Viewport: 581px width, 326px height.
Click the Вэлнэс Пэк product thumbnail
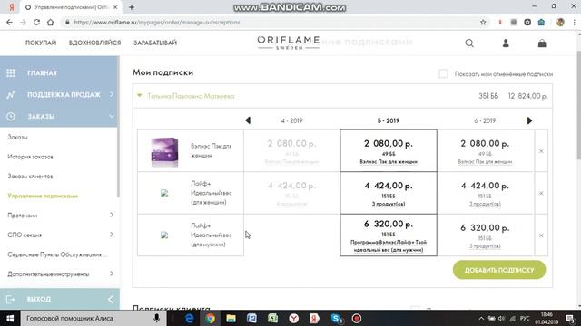[164, 151]
